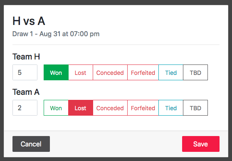Mark Team A as Tied
232x161 pixels.
(171, 108)
